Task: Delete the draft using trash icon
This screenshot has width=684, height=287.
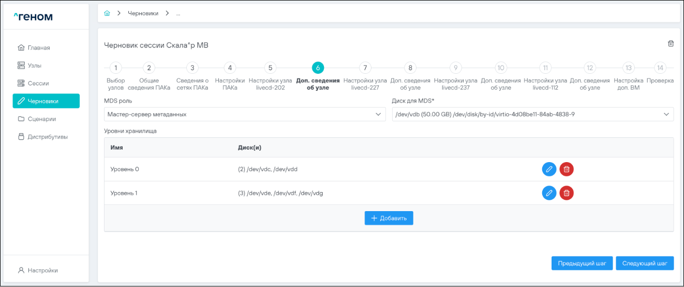Action: tap(671, 44)
